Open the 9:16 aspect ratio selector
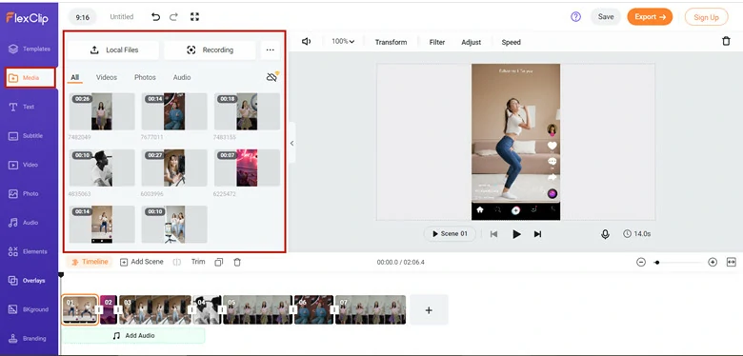The height and width of the screenshot is (356, 743). (83, 17)
